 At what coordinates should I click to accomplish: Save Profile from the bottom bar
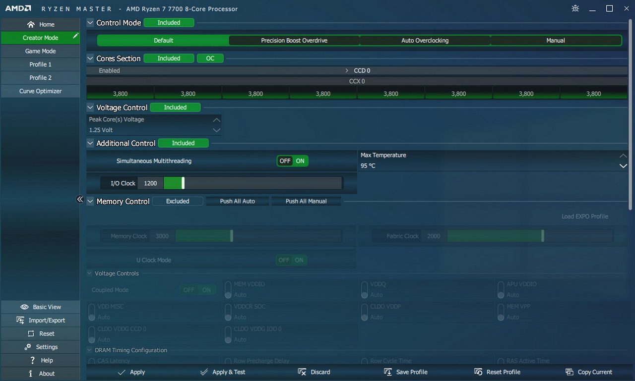tap(406, 372)
